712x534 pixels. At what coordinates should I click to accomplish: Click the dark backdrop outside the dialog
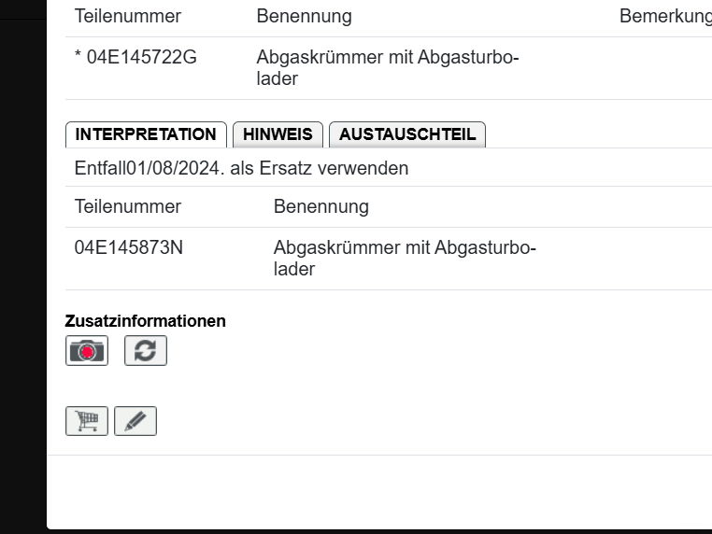point(22,280)
